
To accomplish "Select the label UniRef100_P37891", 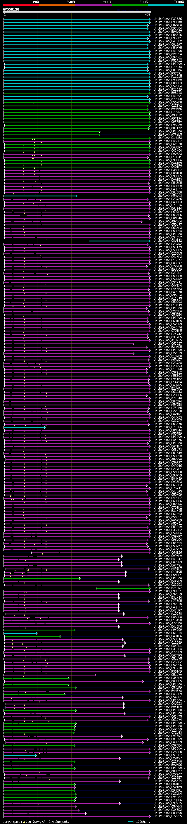I will pos(168,73).
